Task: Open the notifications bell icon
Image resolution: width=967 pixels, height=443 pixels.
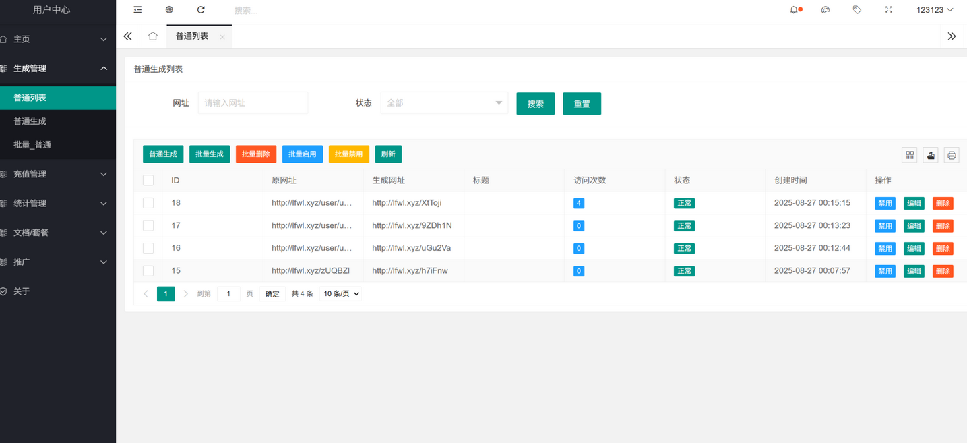Action: point(794,9)
